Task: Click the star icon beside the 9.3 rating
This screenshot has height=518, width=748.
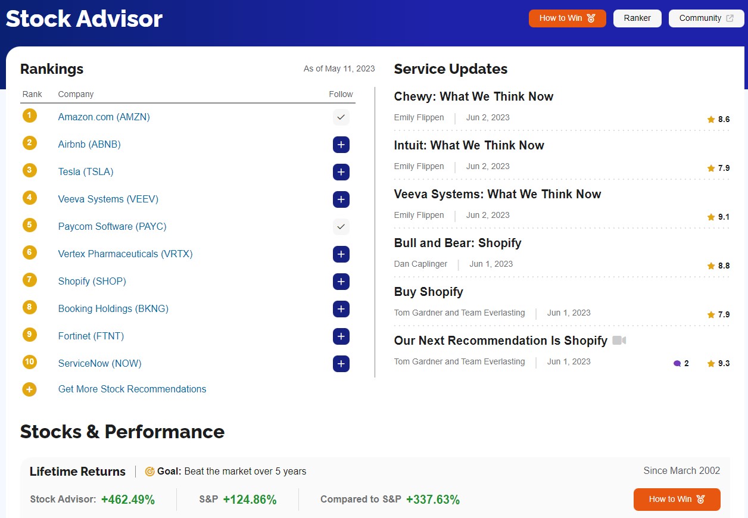Action: (x=710, y=363)
